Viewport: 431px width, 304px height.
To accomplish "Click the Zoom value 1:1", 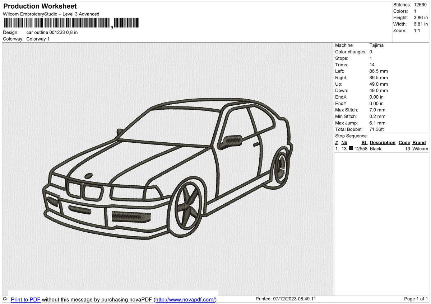I will pos(417,30).
